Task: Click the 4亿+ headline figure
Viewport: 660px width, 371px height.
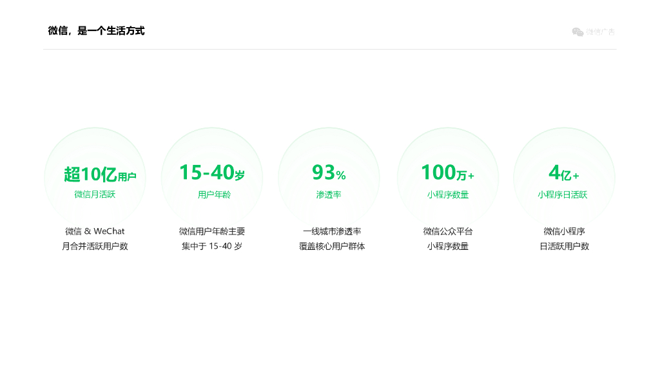Action: pyautogui.click(x=564, y=173)
